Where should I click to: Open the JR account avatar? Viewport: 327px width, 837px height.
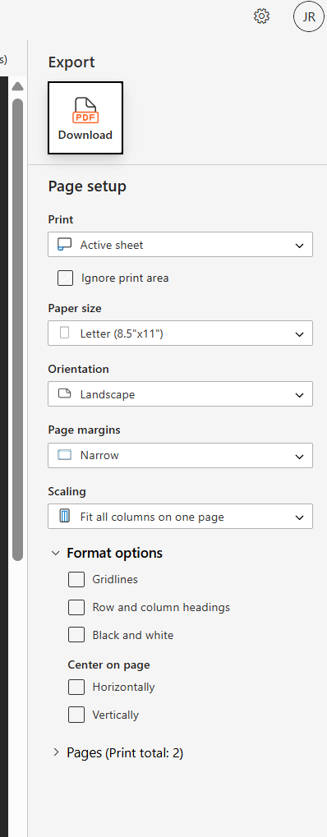tap(309, 16)
